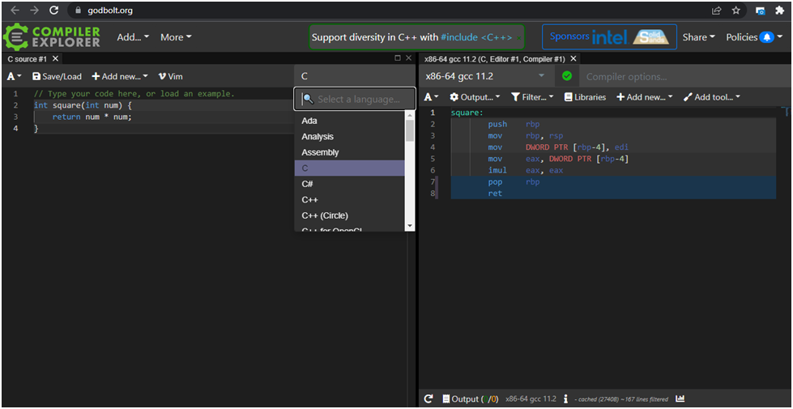
Task: Maximize the C source editor pane
Action: [x=398, y=58]
